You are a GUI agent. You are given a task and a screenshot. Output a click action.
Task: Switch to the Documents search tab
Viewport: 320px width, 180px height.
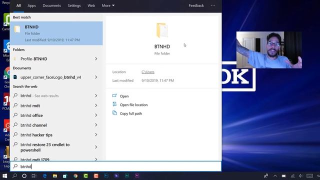[x=51, y=5]
